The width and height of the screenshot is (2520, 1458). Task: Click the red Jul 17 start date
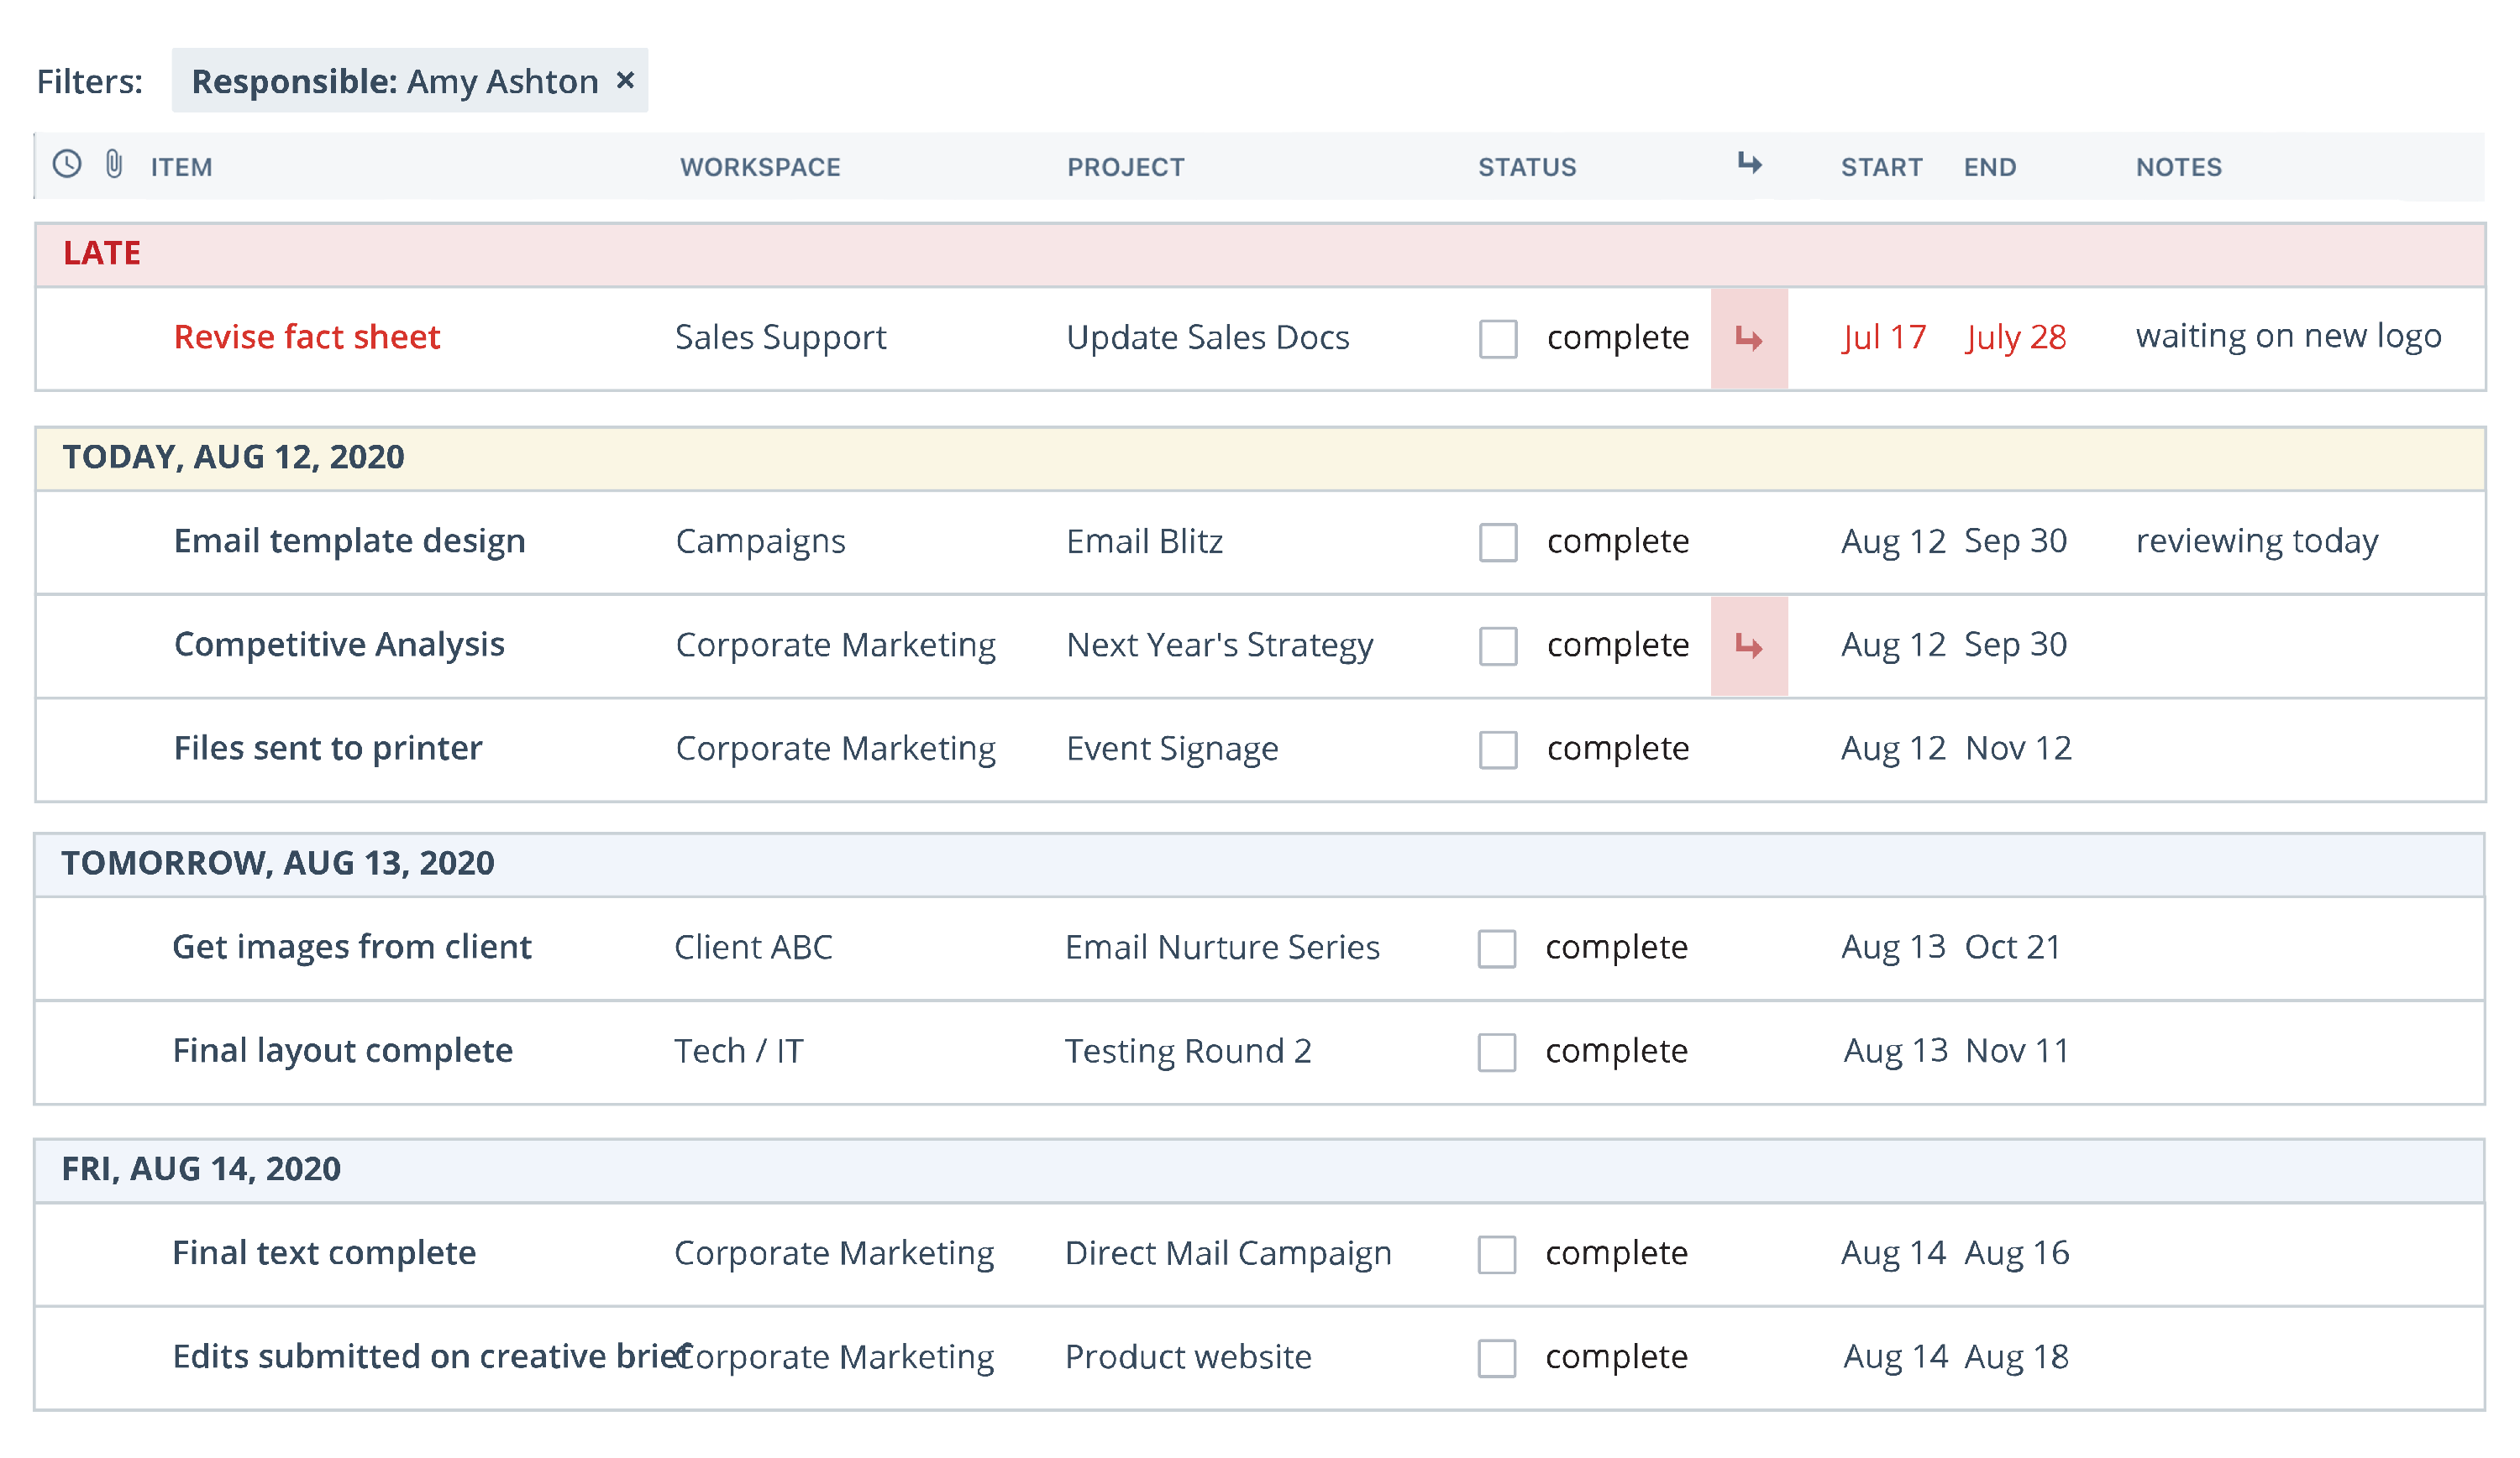click(x=1884, y=337)
